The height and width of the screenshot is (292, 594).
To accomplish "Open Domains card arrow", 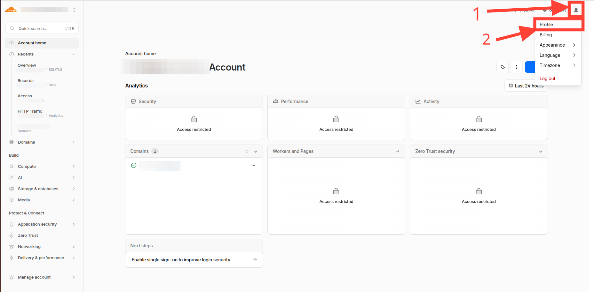I will tap(255, 151).
